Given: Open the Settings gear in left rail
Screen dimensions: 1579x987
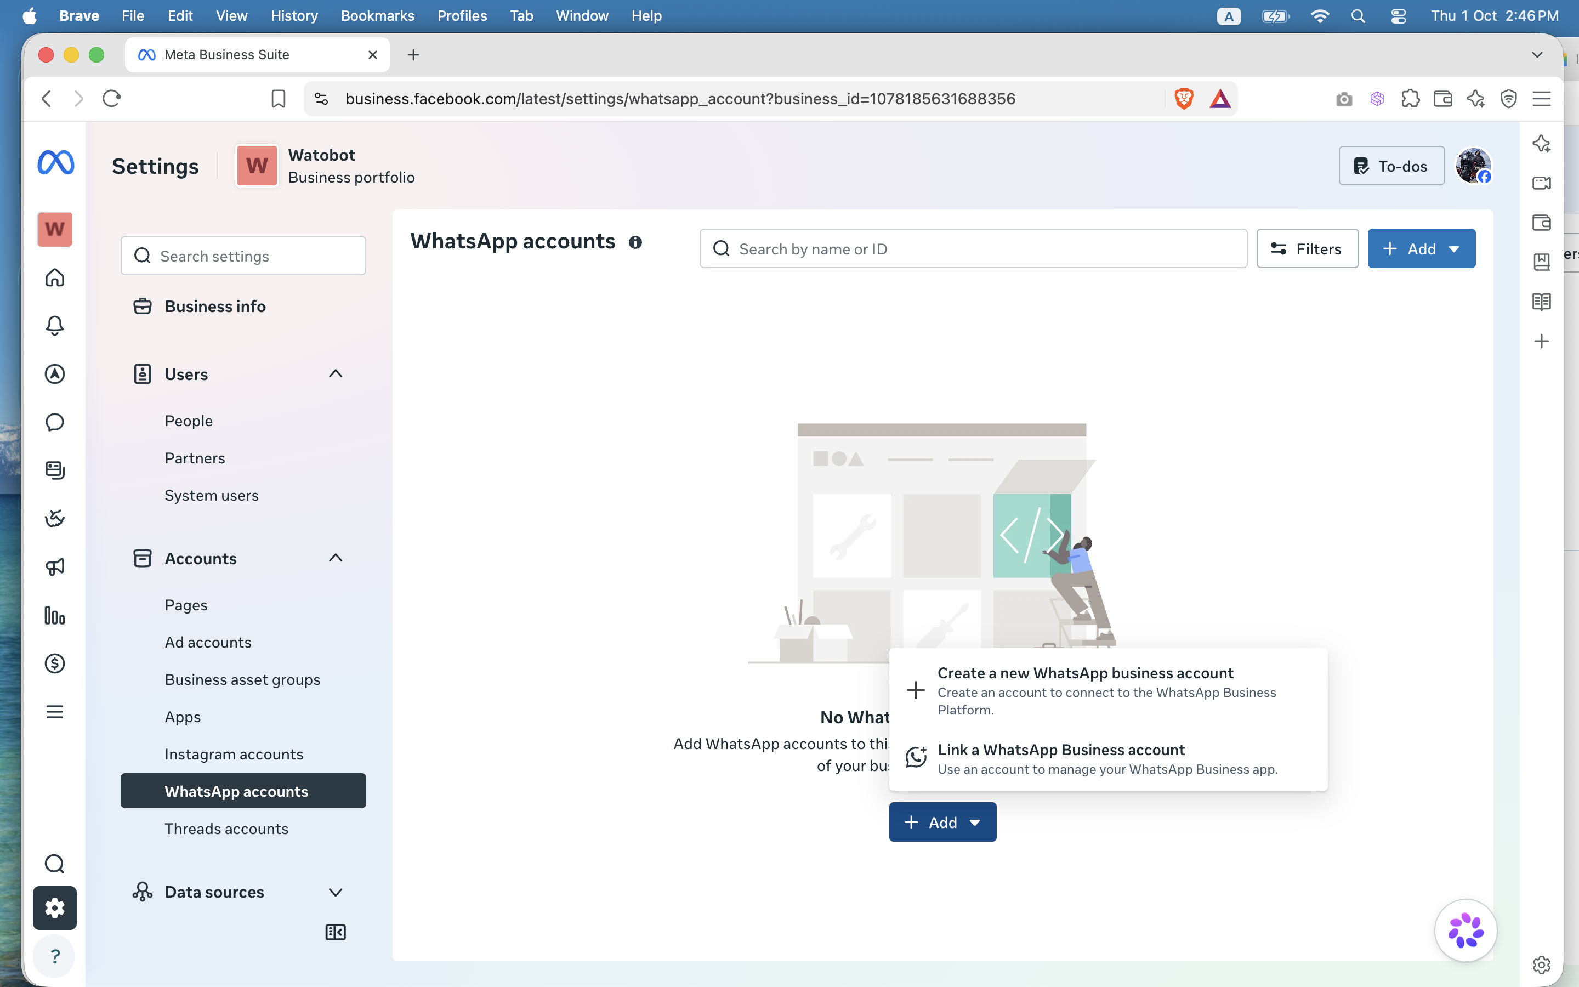Looking at the screenshot, I should (x=55, y=908).
